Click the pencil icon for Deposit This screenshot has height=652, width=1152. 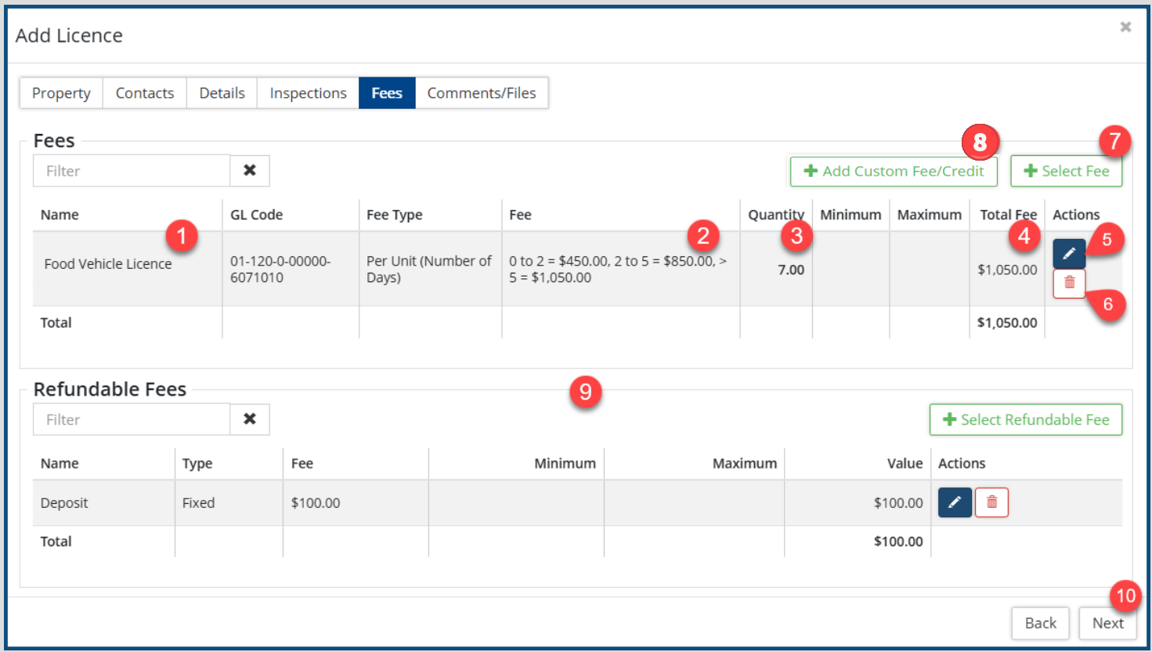coord(955,502)
